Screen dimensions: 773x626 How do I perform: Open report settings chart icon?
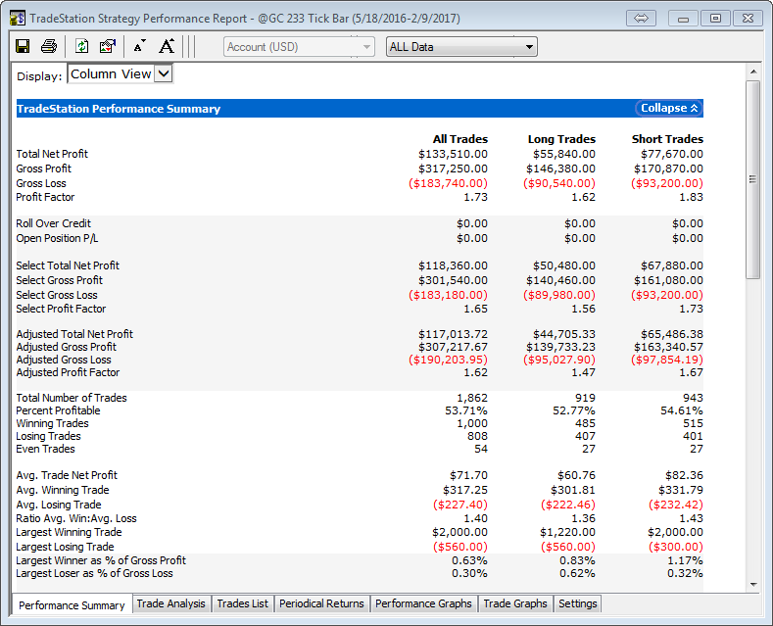click(108, 46)
